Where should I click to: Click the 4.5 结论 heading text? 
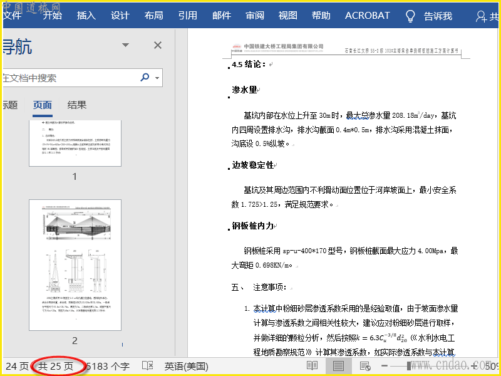tap(249, 65)
